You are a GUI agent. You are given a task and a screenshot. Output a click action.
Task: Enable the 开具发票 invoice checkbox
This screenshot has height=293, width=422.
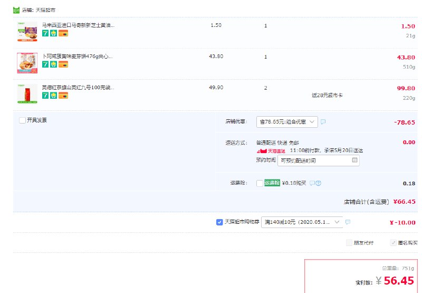click(x=22, y=120)
